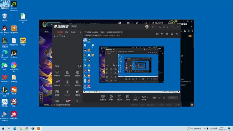Open the 视频连麦 tool in toolbox
Screen dimensions: 233x131
point(57,83)
